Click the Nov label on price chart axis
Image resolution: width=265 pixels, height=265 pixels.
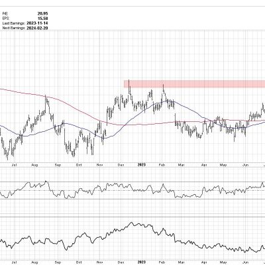100,165
